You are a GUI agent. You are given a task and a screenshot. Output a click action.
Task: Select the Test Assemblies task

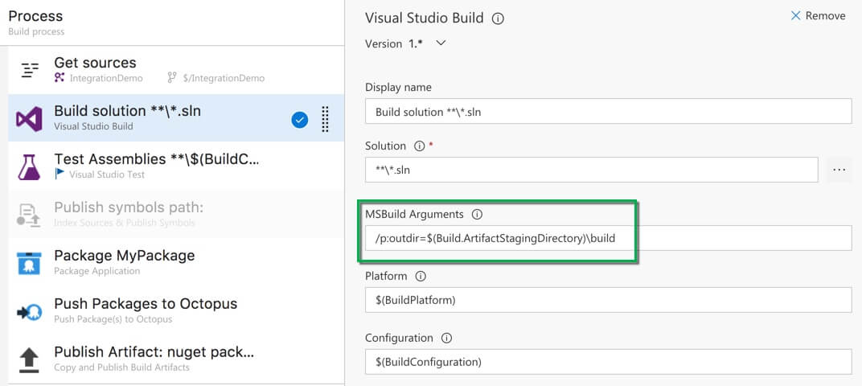point(176,166)
